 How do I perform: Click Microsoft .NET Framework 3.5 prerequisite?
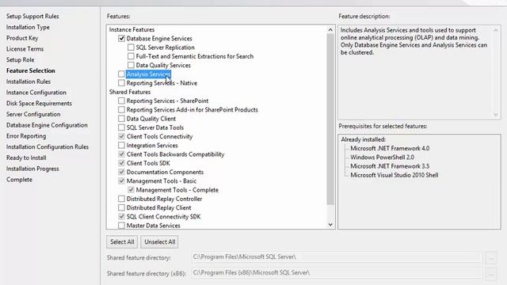pos(390,166)
